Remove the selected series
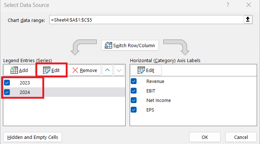The width and height of the screenshot is (260, 144). click(x=85, y=70)
